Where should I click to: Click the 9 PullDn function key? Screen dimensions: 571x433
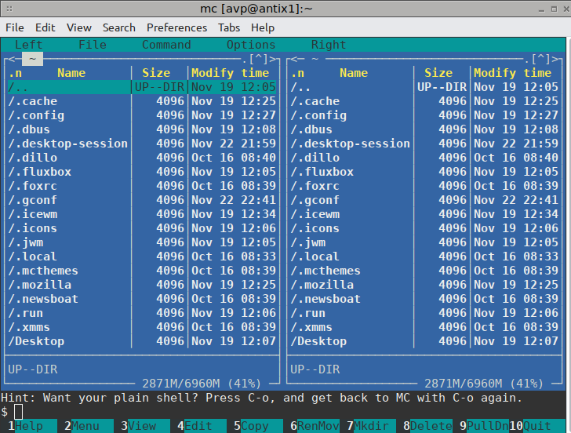point(484,426)
